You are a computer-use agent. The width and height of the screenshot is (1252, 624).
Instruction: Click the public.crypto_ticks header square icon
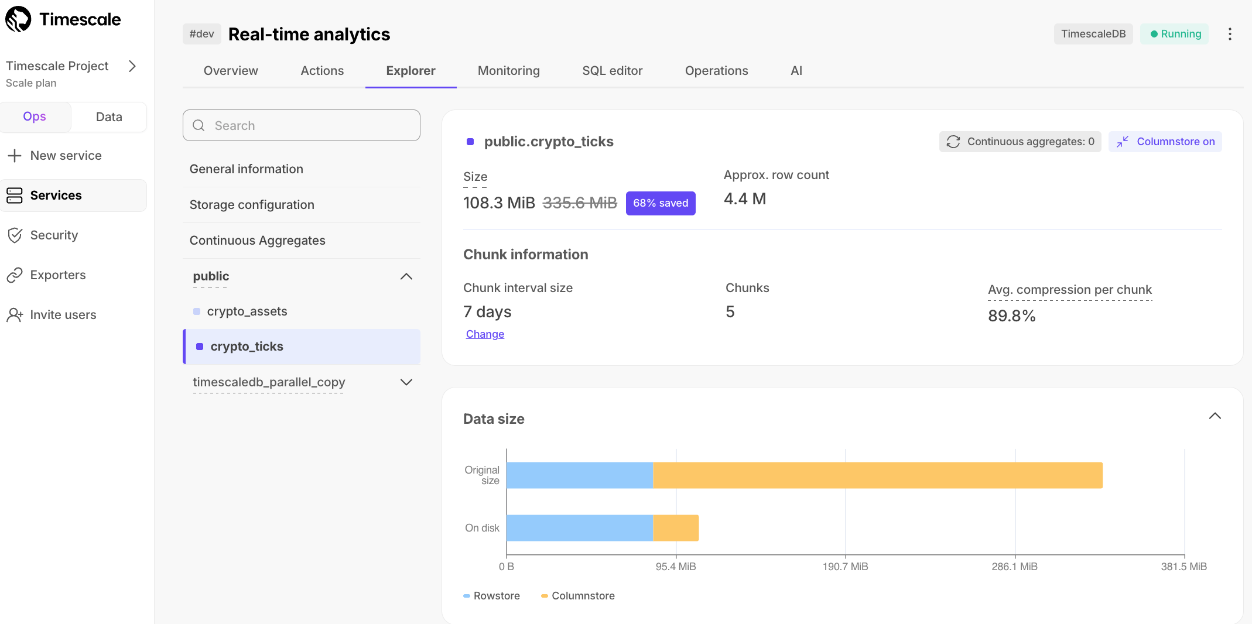click(x=470, y=142)
